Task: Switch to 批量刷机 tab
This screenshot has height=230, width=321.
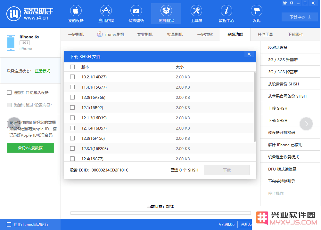Action: tap(175, 34)
